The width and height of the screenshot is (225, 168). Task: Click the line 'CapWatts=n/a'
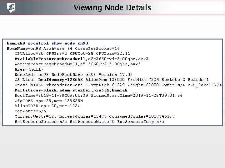pos(30,111)
